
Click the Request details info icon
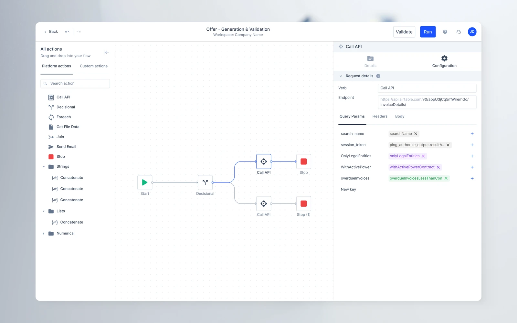(x=378, y=76)
